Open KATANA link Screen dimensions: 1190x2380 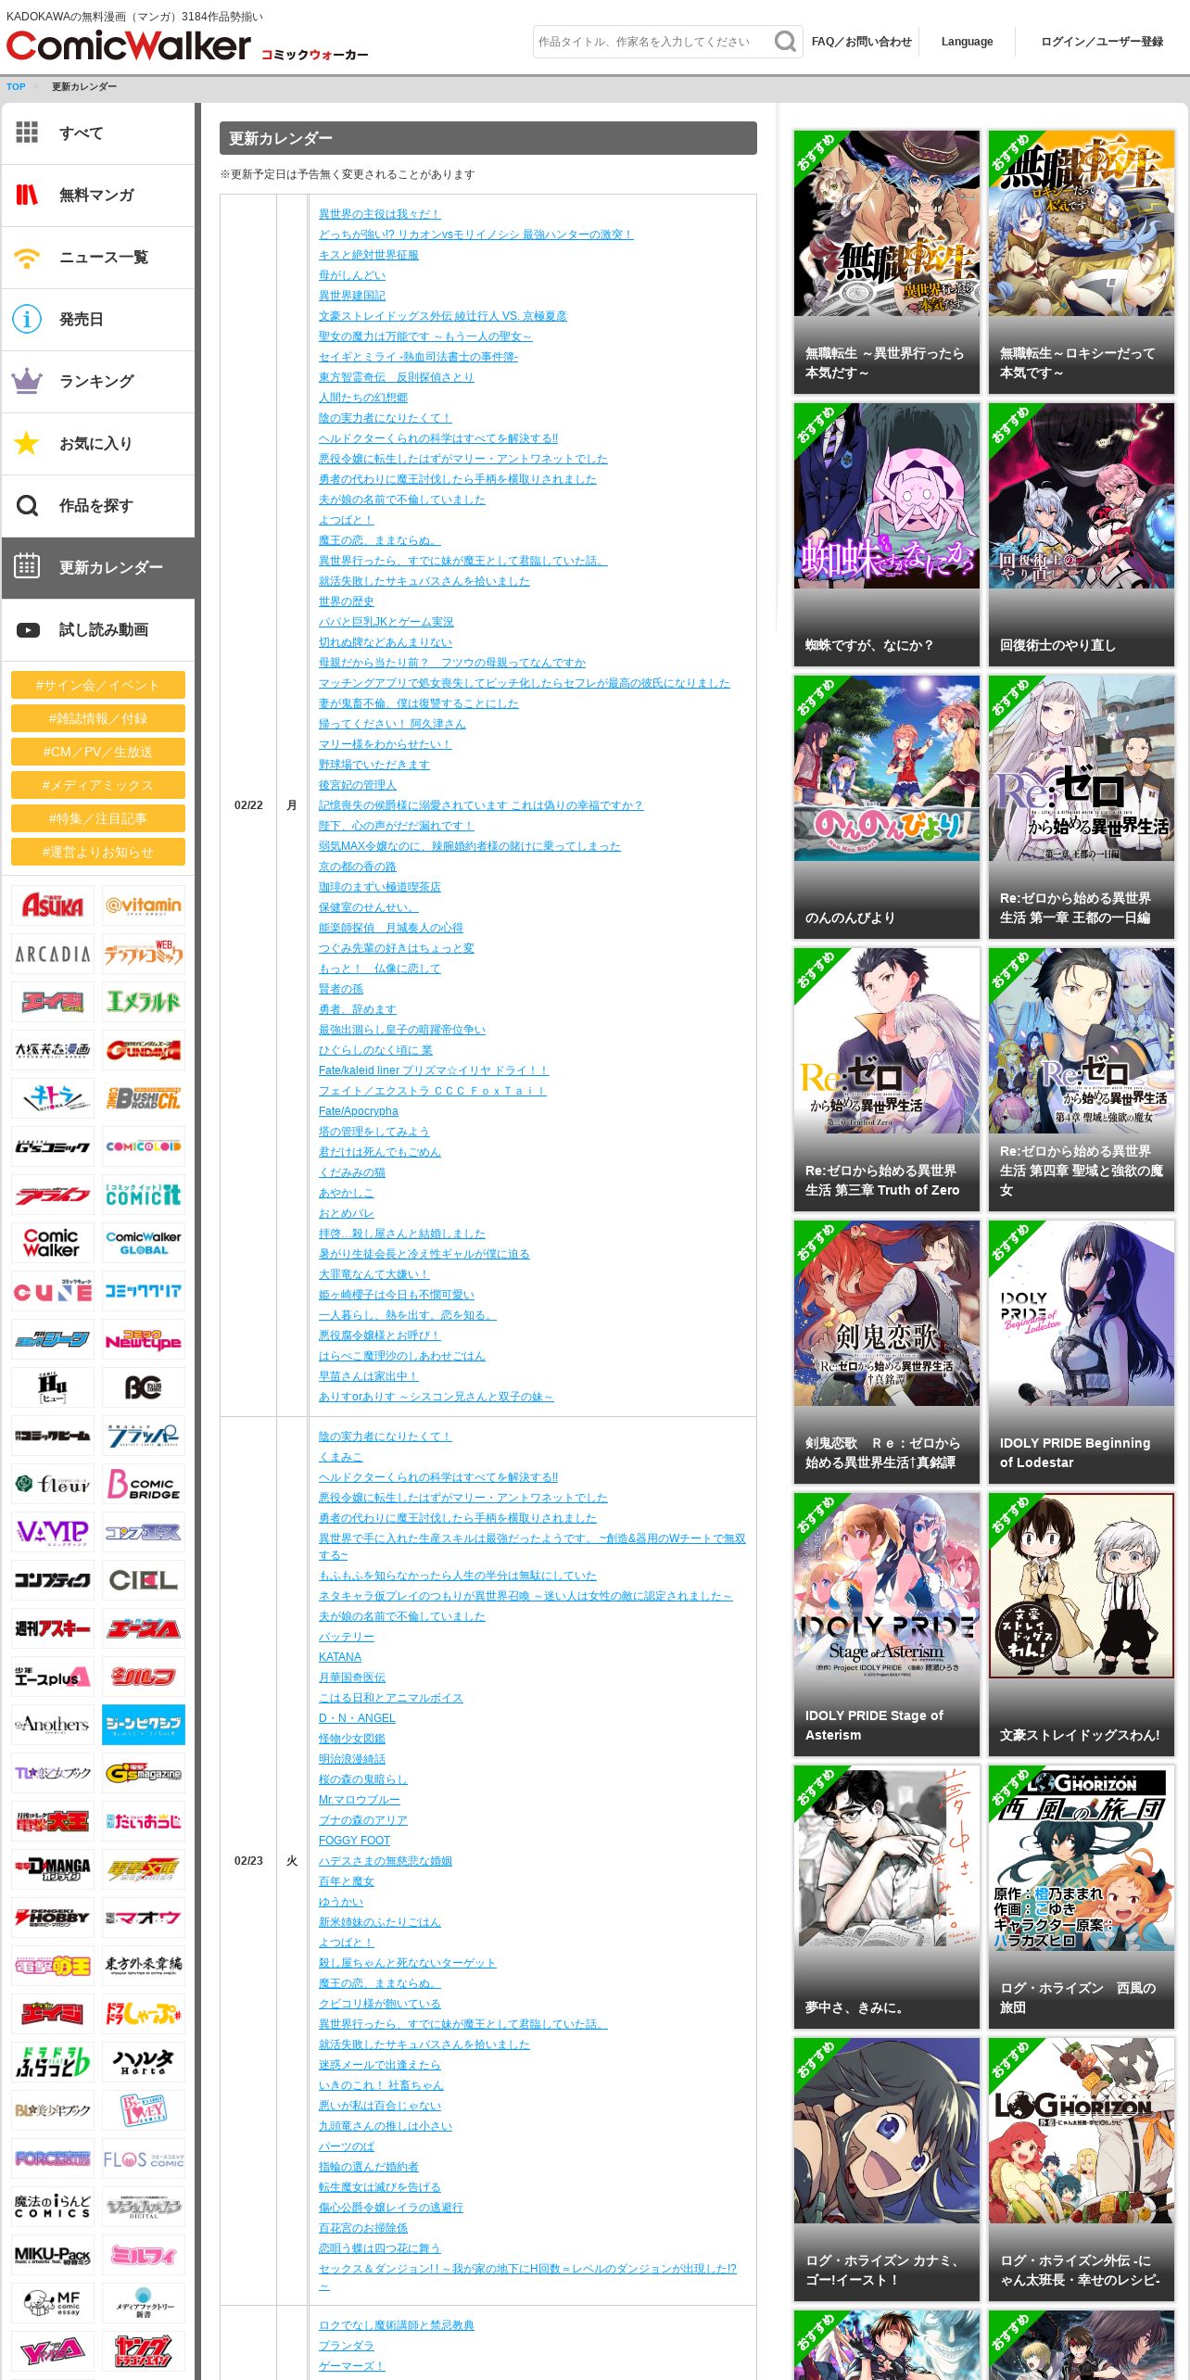[x=340, y=1657]
